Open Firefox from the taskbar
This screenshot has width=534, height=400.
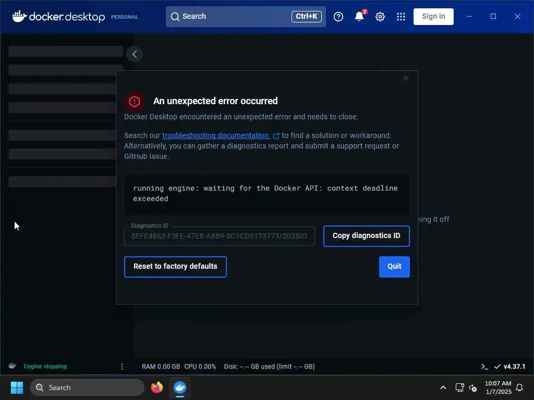tap(157, 387)
